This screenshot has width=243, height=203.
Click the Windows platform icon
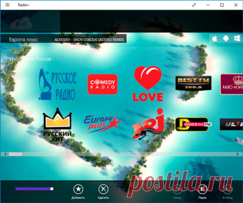point(237,38)
